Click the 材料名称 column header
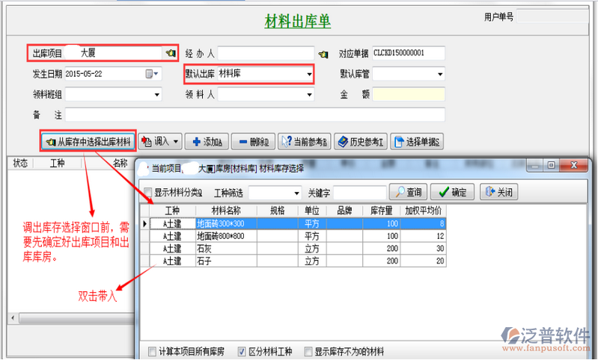The image size is (598, 360). [x=226, y=211]
